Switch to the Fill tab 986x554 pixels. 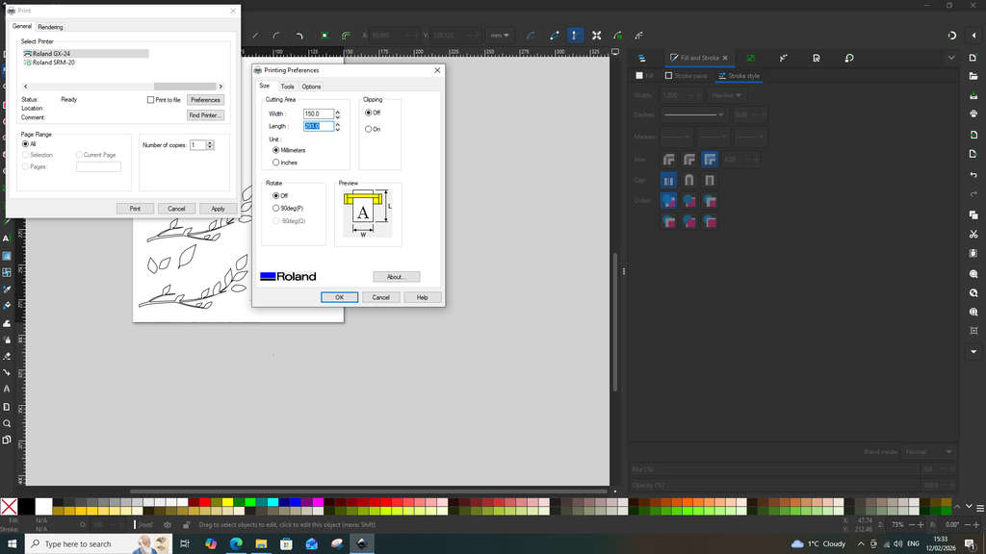[644, 76]
